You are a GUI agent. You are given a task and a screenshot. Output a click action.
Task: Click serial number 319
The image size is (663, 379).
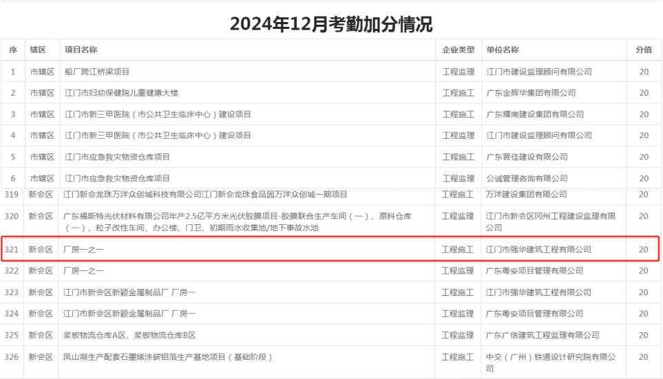tap(12, 195)
